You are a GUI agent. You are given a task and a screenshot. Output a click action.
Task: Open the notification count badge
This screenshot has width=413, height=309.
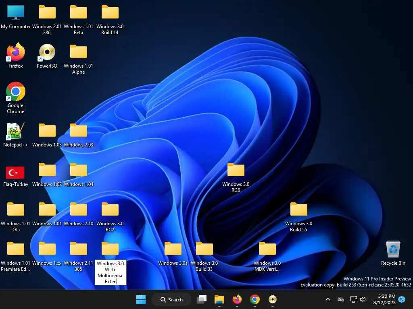pos(402,299)
